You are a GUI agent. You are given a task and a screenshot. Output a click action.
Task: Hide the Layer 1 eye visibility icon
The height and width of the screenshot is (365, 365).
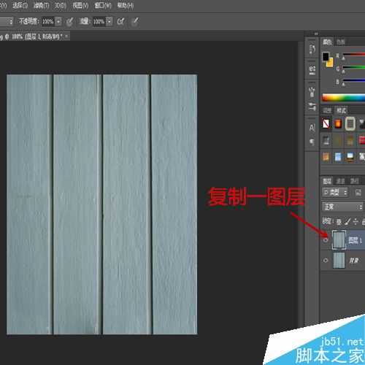click(x=326, y=240)
